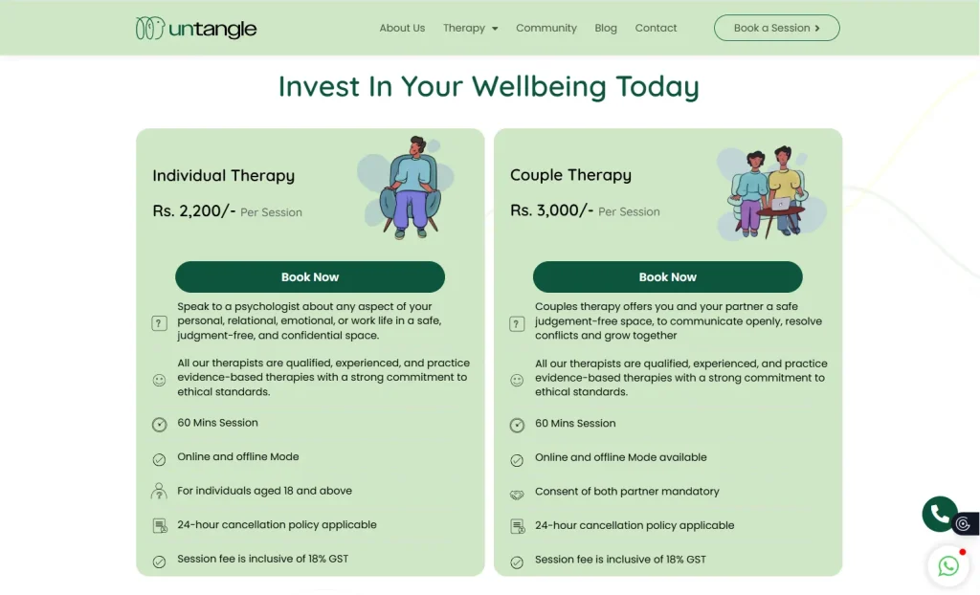Go to the Community page
980x595 pixels.
click(546, 29)
